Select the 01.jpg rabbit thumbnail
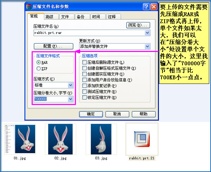 (x=20, y=139)
